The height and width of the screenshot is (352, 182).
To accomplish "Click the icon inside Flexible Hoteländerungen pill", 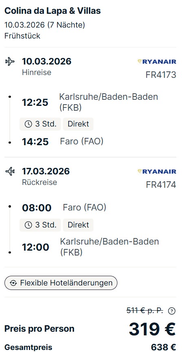I will (x=13, y=283).
